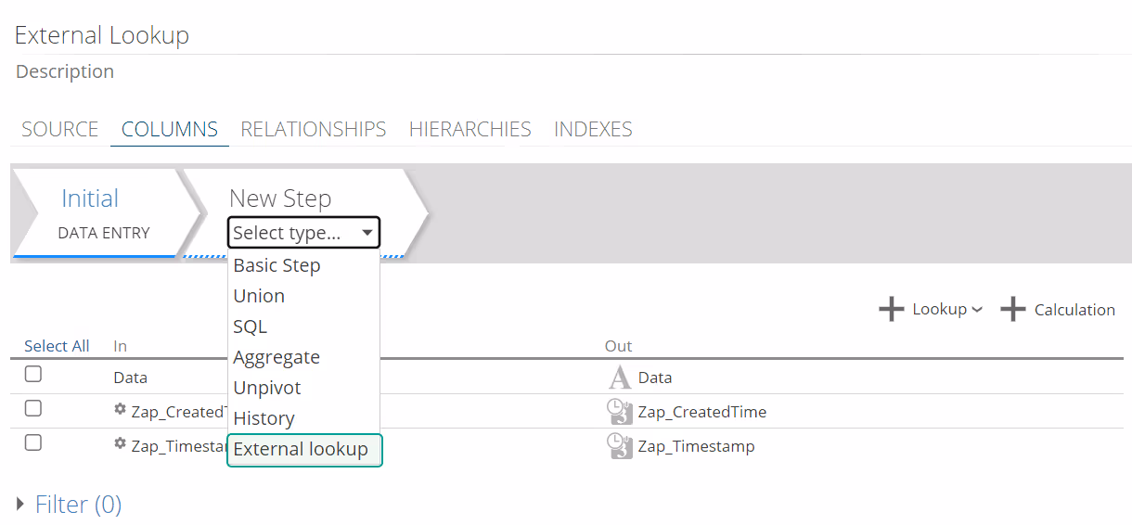Image resolution: width=1132 pixels, height=525 pixels.
Task: Click the datetime icon for Zap_Timestamp output
Action: click(x=619, y=445)
